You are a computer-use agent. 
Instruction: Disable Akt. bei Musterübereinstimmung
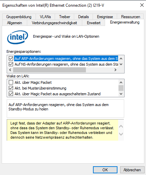point(11,88)
